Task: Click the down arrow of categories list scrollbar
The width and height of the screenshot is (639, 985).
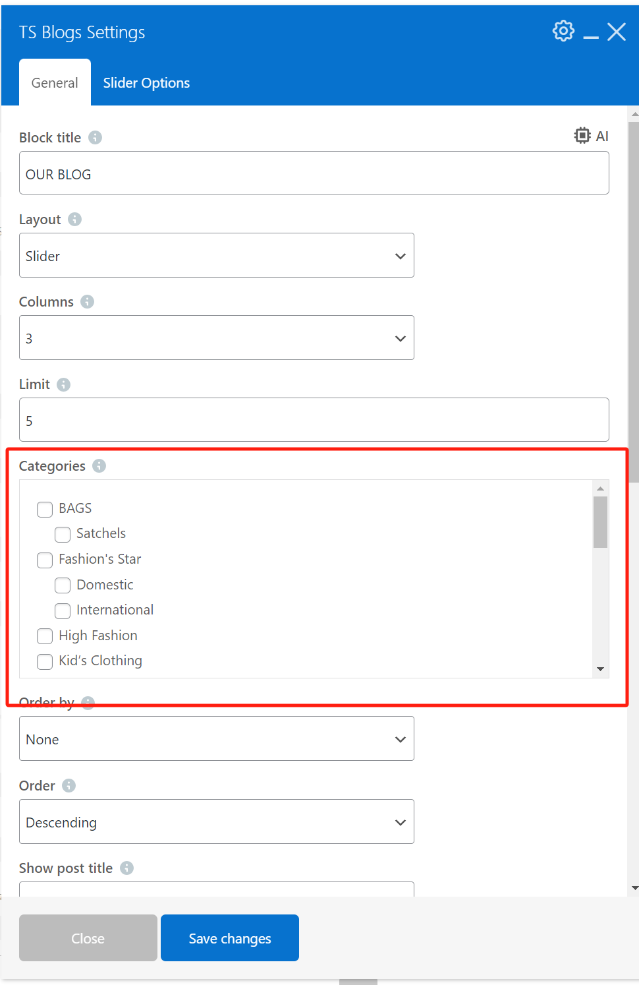Action: (x=600, y=669)
